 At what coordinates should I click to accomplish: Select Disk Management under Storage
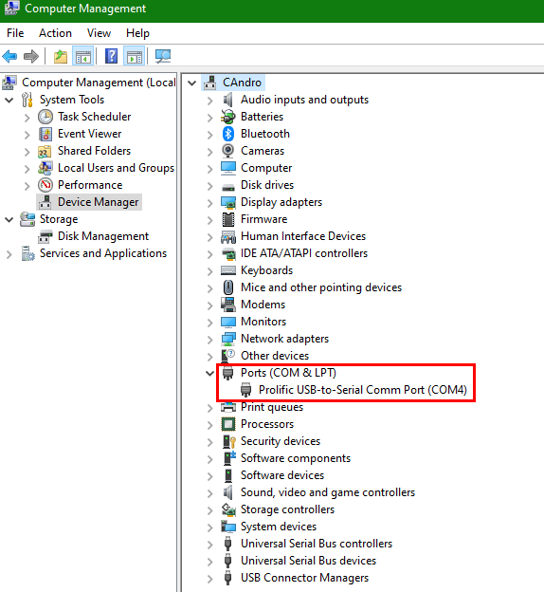click(x=103, y=236)
